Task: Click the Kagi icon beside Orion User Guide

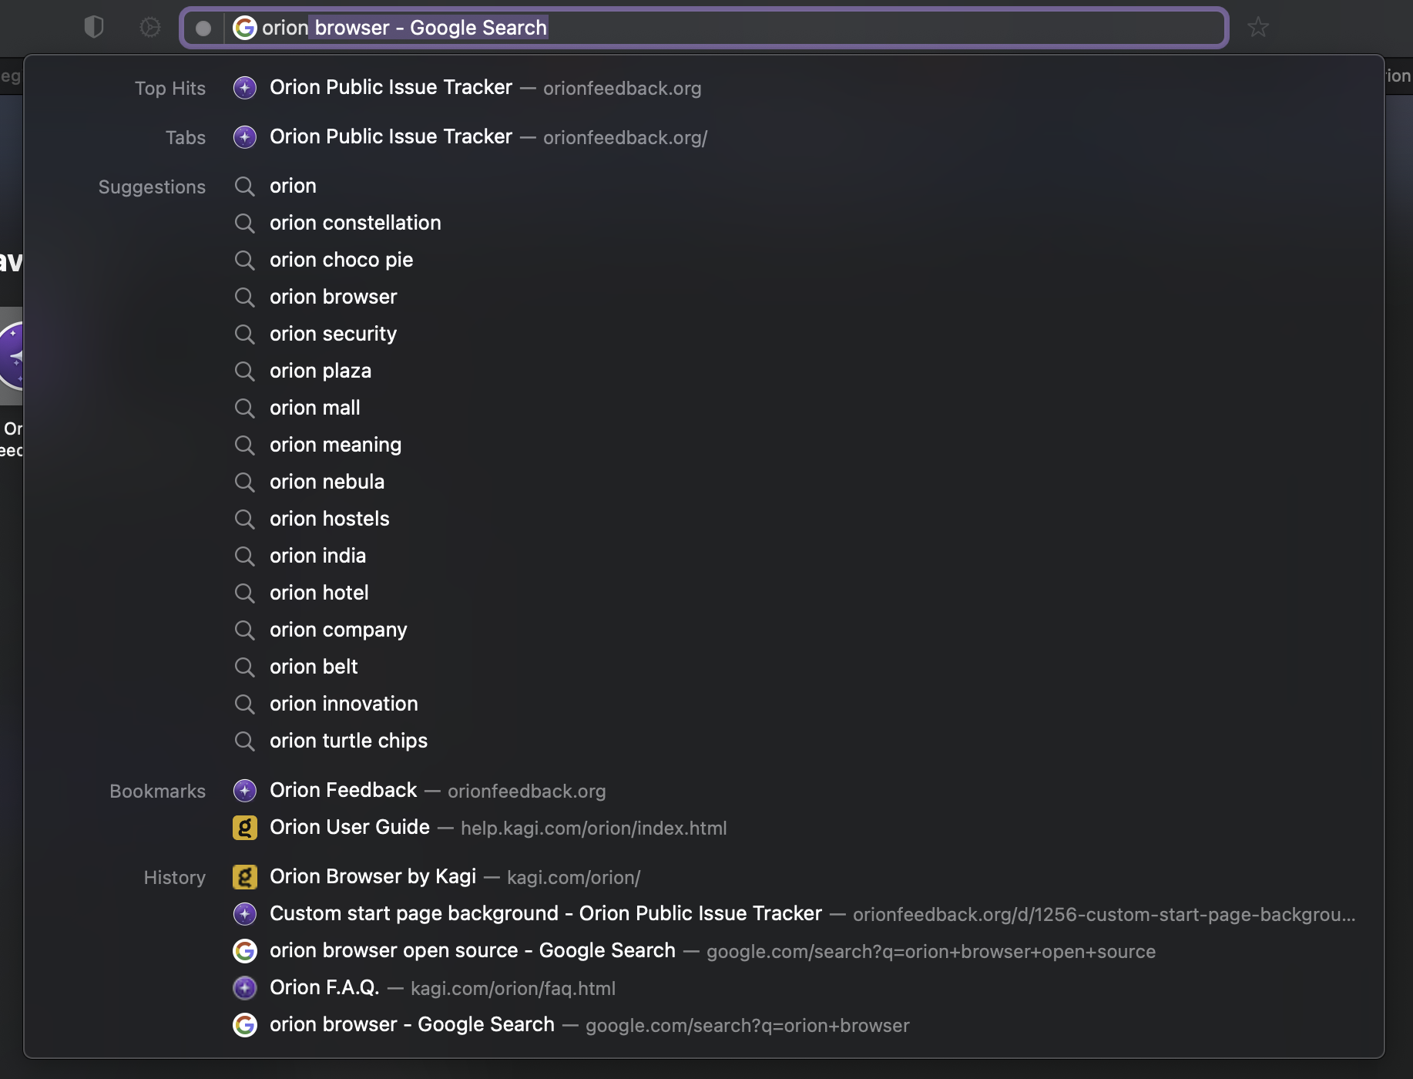Action: [x=245, y=828]
